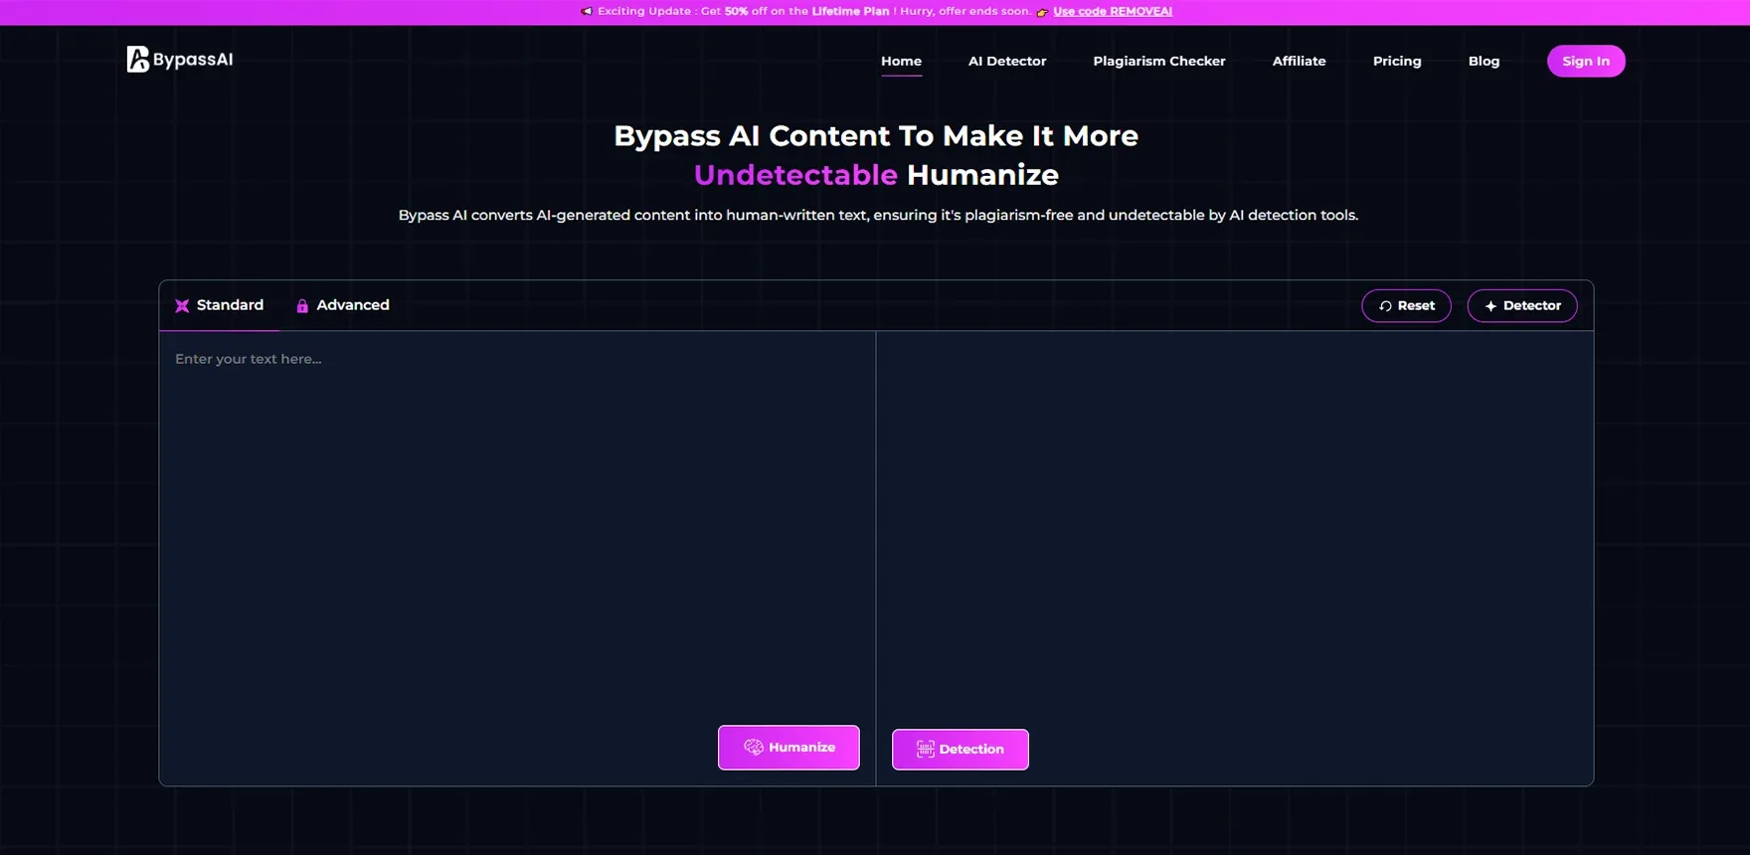1750x855 pixels.
Task: Click the Reset circular arrow icon
Action: pyautogui.click(x=1385, y=306)
